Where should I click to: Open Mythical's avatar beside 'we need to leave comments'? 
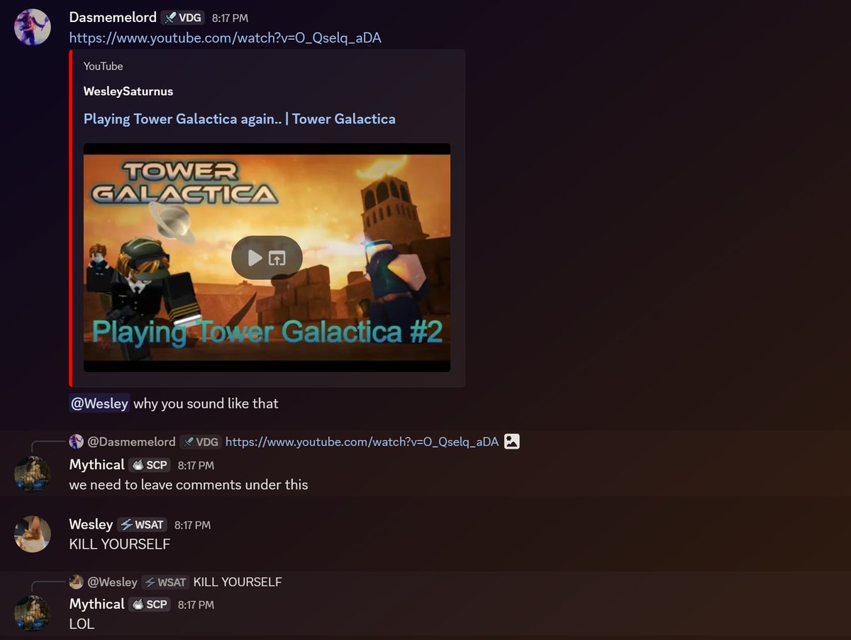click(x=33, y=474)
